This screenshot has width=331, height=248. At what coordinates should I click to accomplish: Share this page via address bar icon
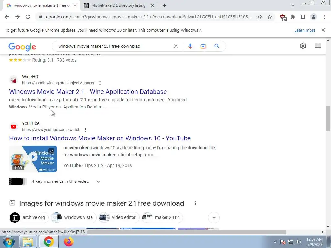coord(259,17)
